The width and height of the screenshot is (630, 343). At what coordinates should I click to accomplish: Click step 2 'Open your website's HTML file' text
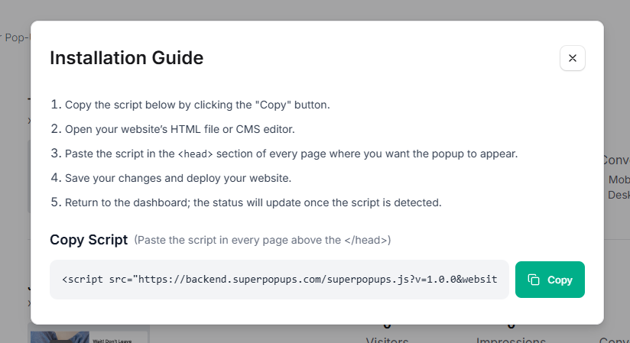pos(180,129)
